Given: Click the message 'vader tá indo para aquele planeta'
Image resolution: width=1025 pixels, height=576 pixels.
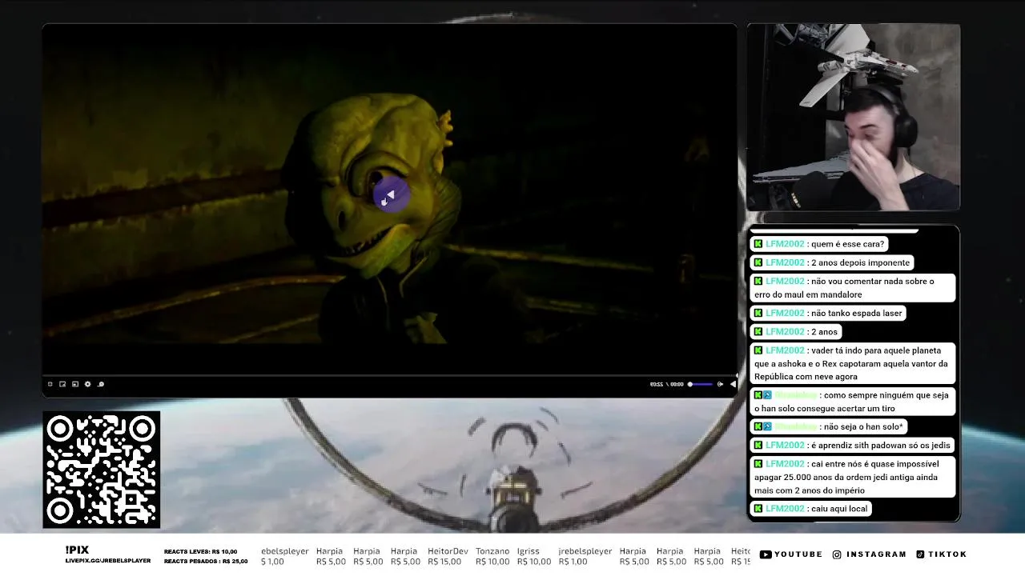Looking at the screenshot, I should (853, 363).
